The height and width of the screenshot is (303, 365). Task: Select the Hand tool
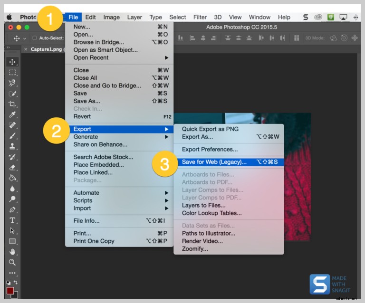tap(12, 252)
